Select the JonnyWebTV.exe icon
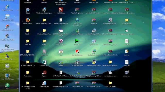165x92 pixels. pos(77,31)
